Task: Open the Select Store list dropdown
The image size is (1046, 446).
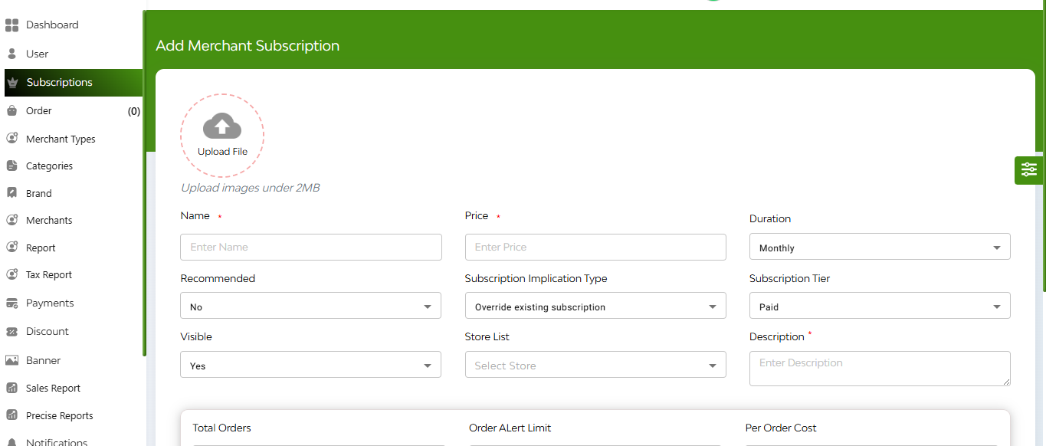Action: pos(595,365)
